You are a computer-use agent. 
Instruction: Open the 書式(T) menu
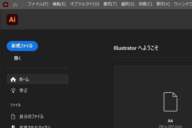(110, 4)
